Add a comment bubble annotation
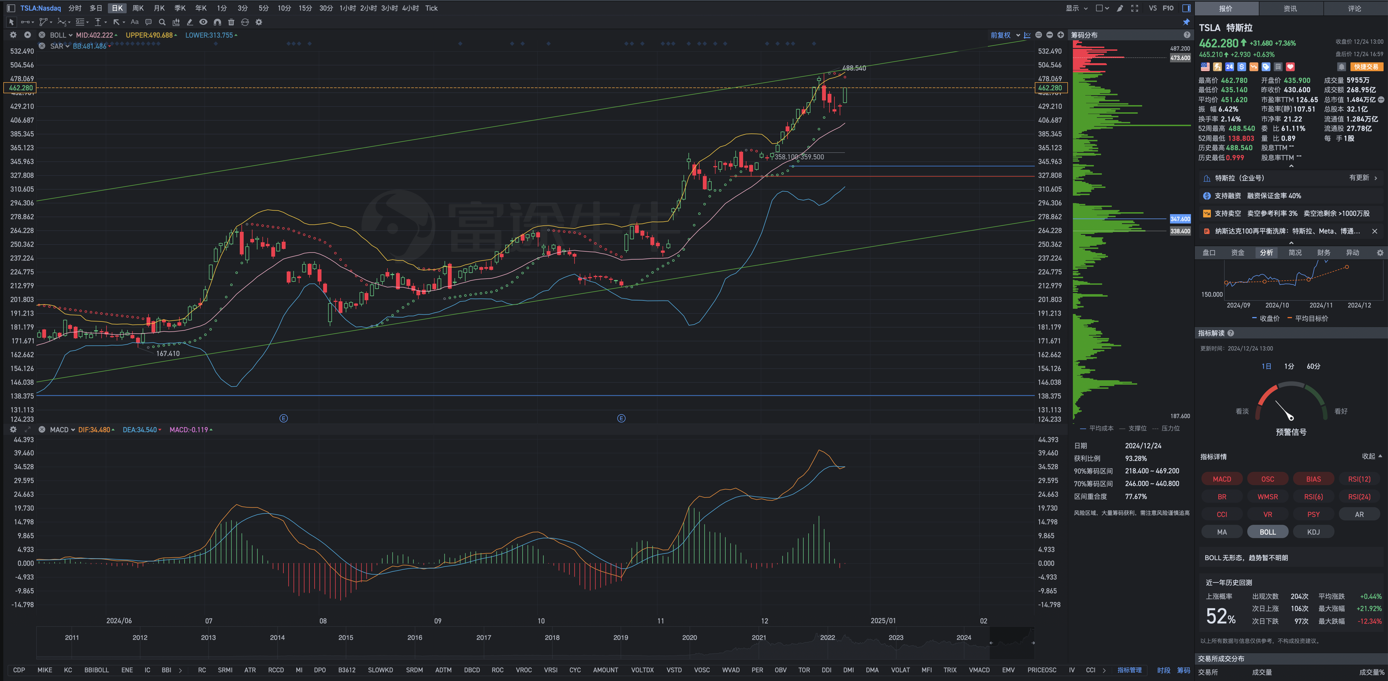The height and width of the screenshot is (681, 1388). [x=148, y=22]
